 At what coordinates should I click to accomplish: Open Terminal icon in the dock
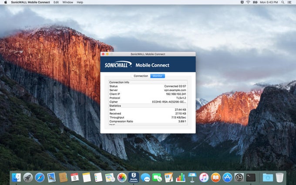pos(251,178)
